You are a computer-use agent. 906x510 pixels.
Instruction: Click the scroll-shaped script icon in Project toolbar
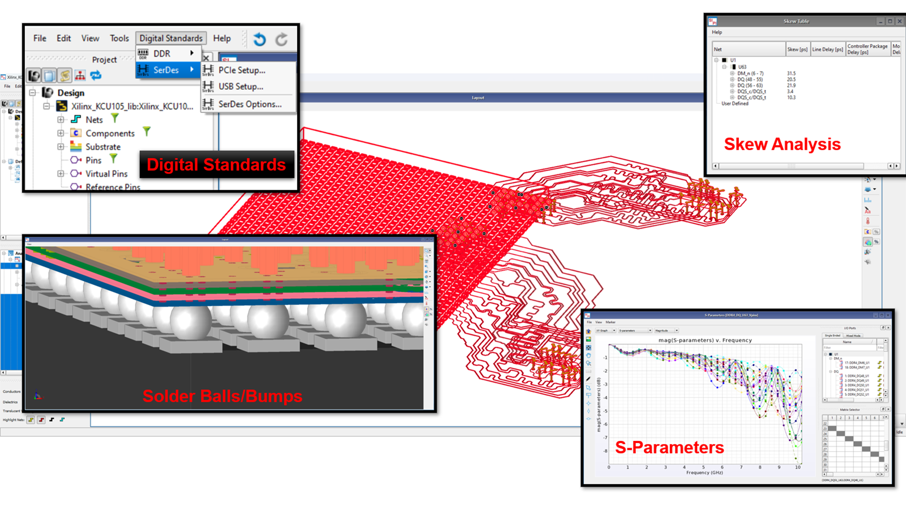point(65,75)
